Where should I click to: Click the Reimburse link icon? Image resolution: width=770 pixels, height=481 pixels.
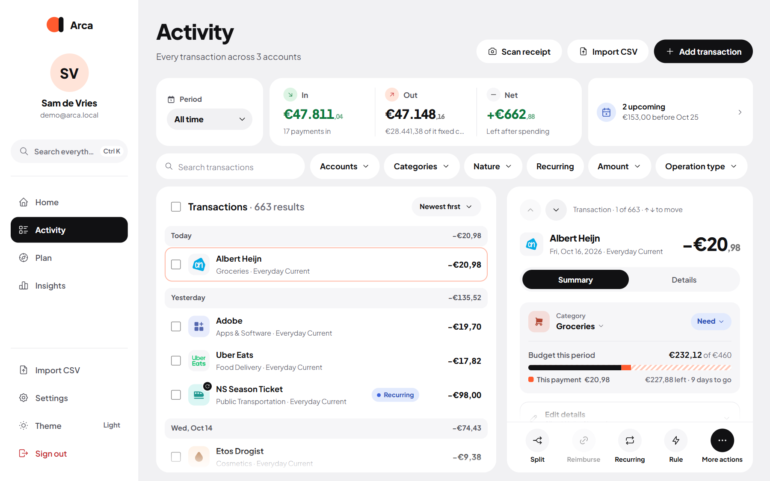click(583, 440)
